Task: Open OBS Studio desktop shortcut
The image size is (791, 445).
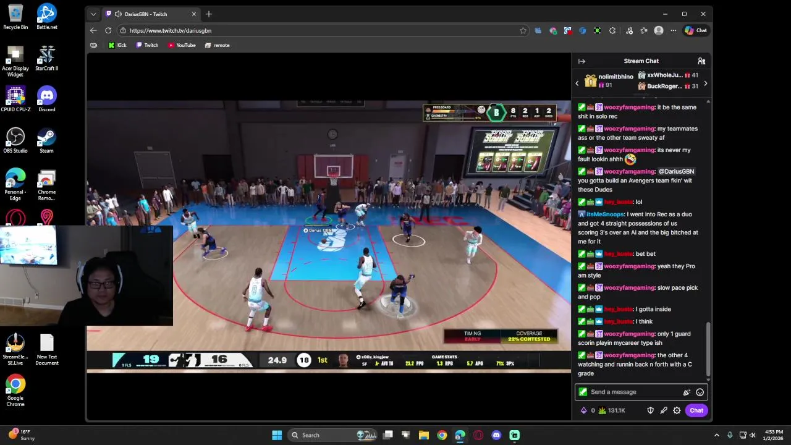Action: (x=15, y=140)
